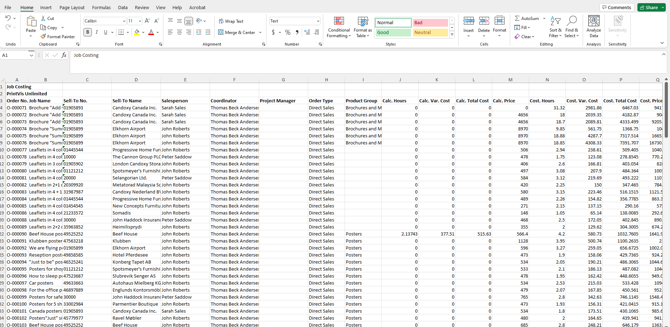Apply the Bad cell style swatch

(x=430, y=22)
